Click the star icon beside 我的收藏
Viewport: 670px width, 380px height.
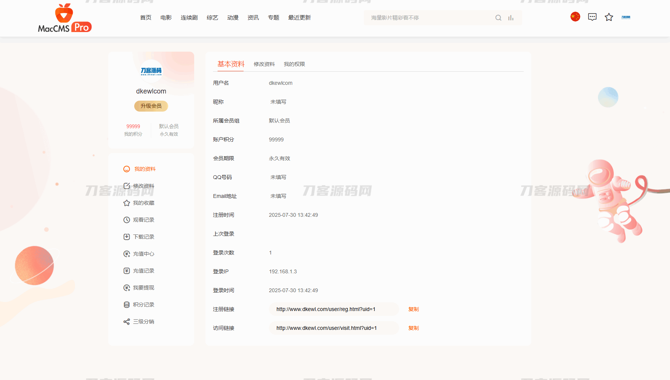126,203
